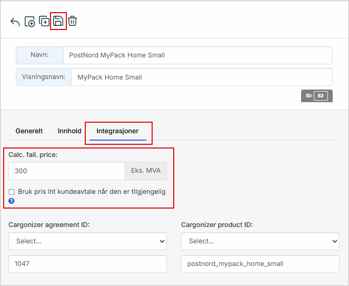349x286 pixels.
Task: Open Cargonizer product ID dropdown
Action: coord(260,241)
